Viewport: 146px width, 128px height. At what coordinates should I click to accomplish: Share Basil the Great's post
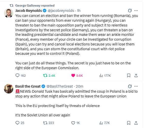click(136, 123)
